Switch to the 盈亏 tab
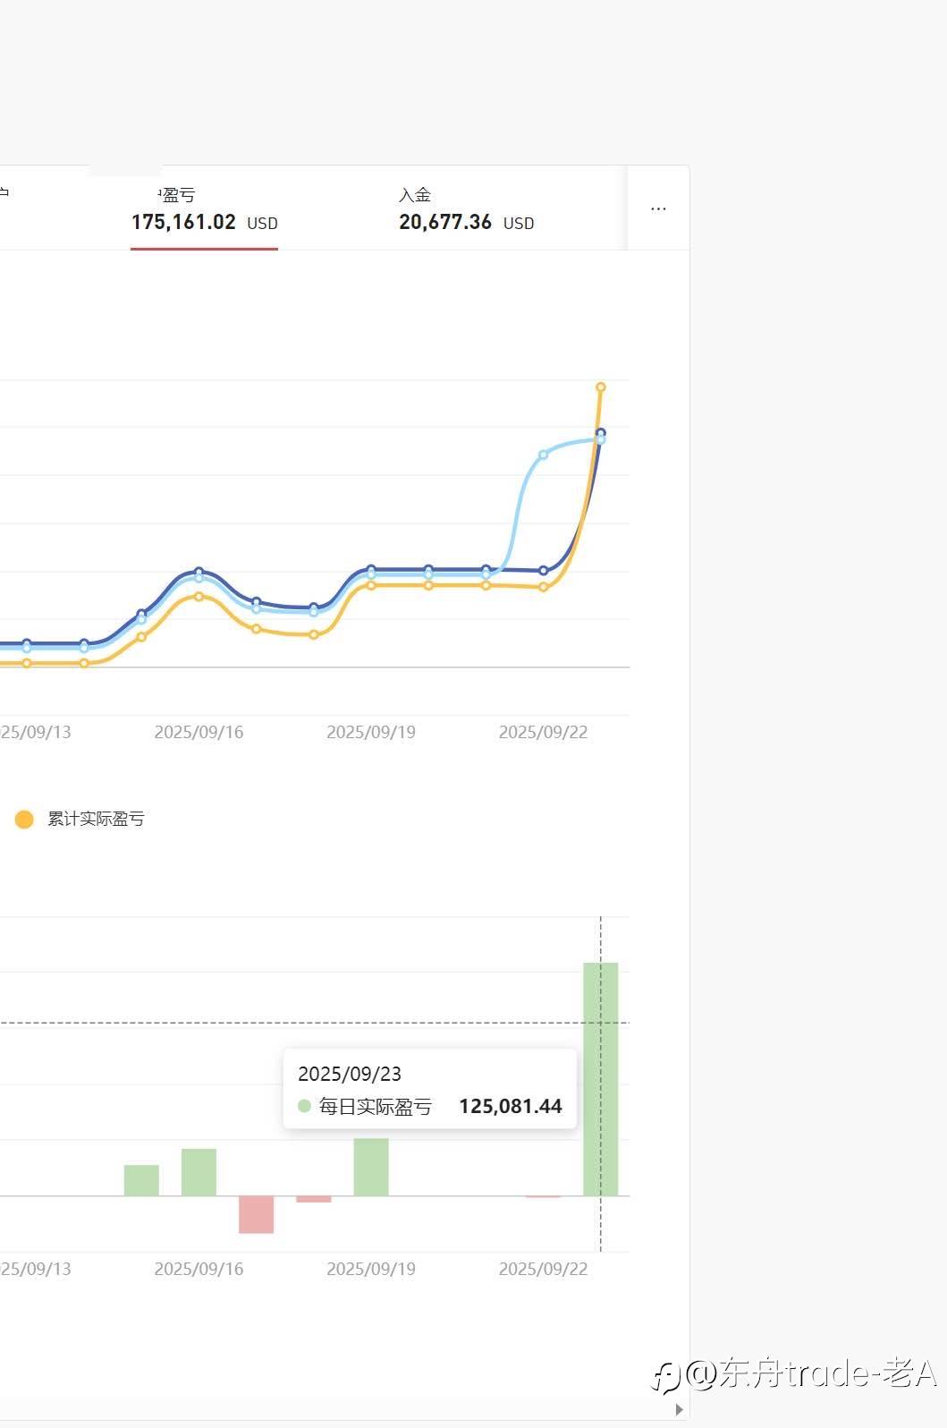Viewport: 947px width, 1428px height. click(x=204, y=209)
